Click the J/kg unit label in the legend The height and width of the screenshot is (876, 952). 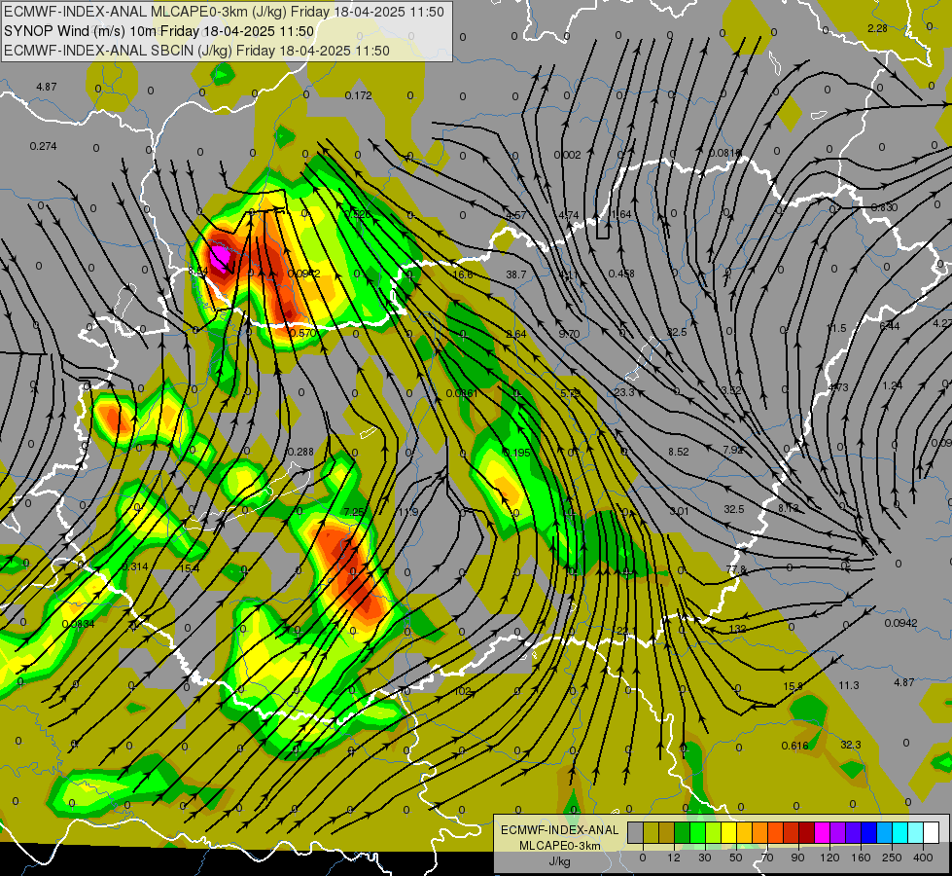coord(559,861)
